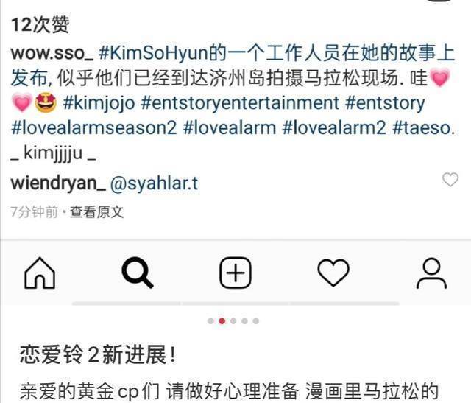Open the #entstoryentertainment hashtag
Viewport: 471px width, 403px height.
[240, 103]
